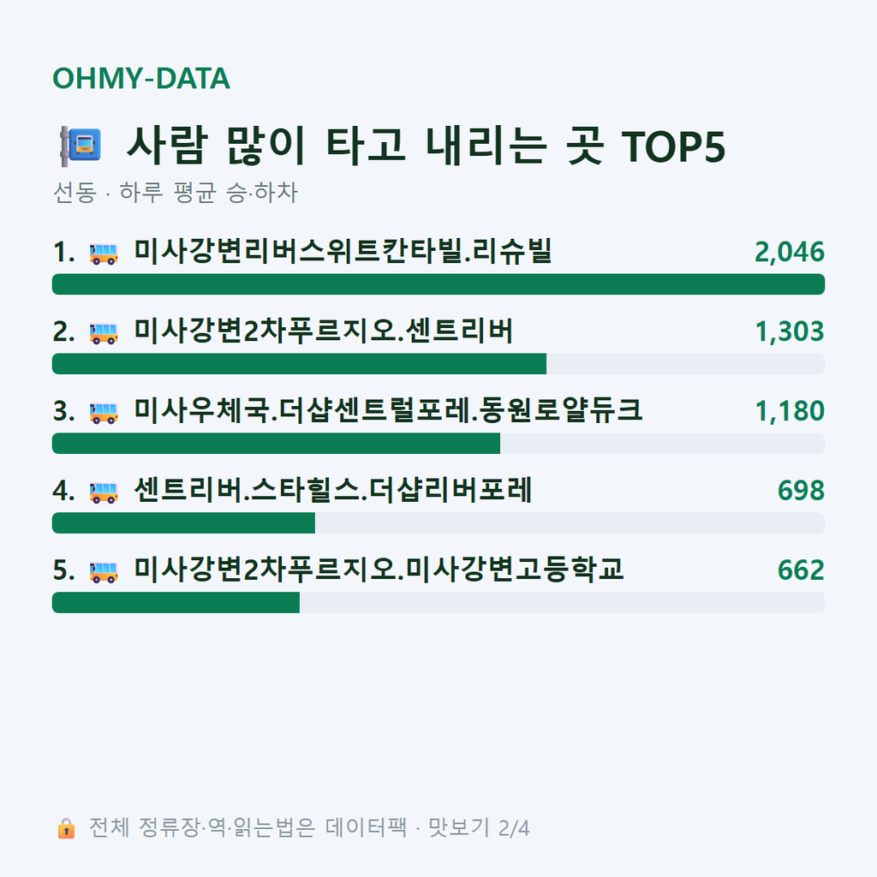
Task: Click the bus icon beside rank 3
Action: pos(104,414)
